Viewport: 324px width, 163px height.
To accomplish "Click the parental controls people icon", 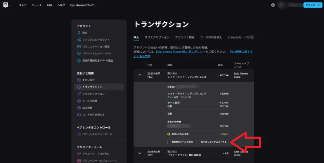I will 79,134.
